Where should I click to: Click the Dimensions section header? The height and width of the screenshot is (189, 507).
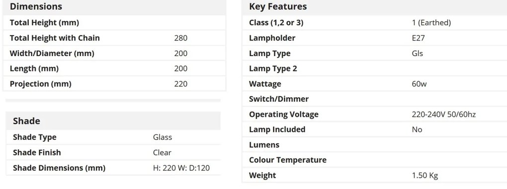tap(36, 6)
